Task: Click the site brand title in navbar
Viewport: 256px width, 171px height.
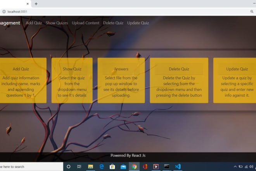Action: point(10,23)
